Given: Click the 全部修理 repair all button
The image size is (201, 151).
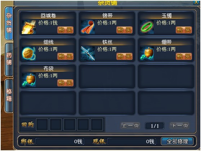Looking at the screenshot, I should (x=177, y=141).
